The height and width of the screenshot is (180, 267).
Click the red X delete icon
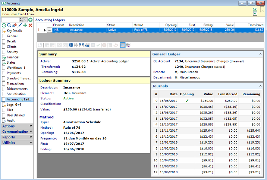point(30,25)
